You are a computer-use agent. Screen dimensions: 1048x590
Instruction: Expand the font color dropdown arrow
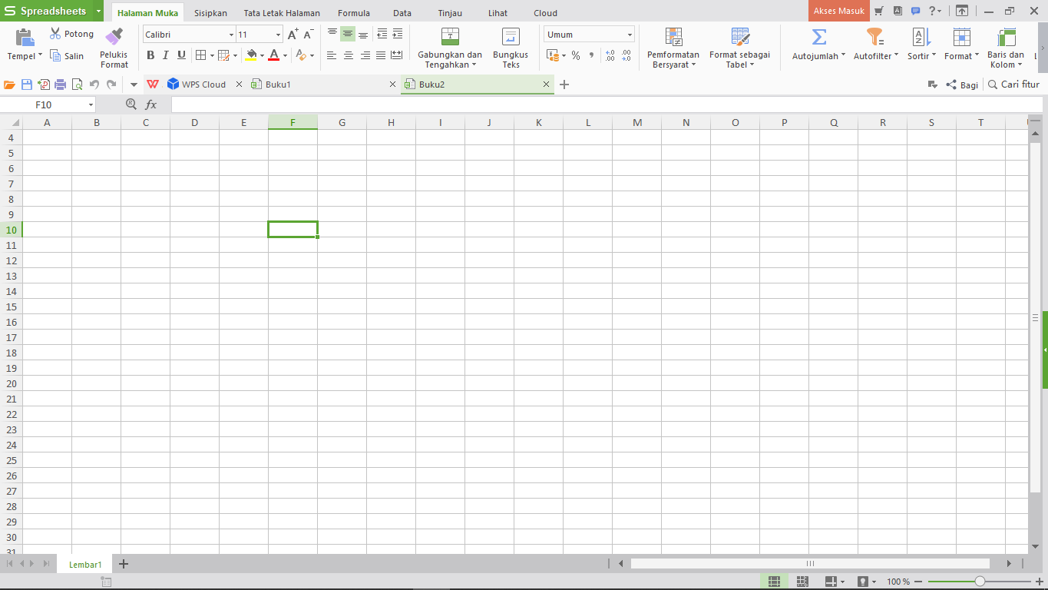(285, 55)
